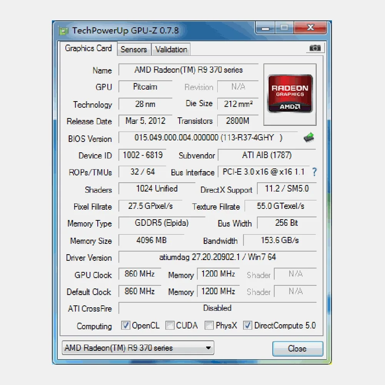Click the camera screenshot icon
385x385 pixels.
315,48
